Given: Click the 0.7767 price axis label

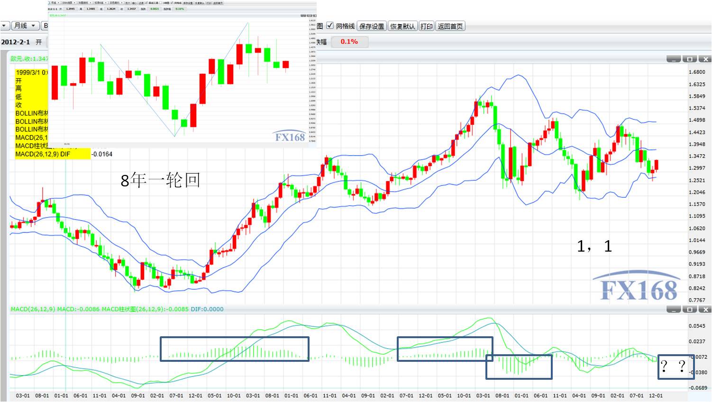Looking at the screenshot, I should coord(697,300).
